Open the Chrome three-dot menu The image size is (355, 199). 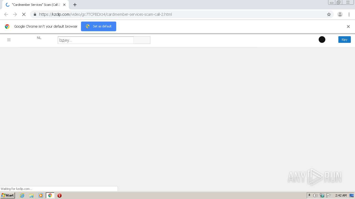349,14
